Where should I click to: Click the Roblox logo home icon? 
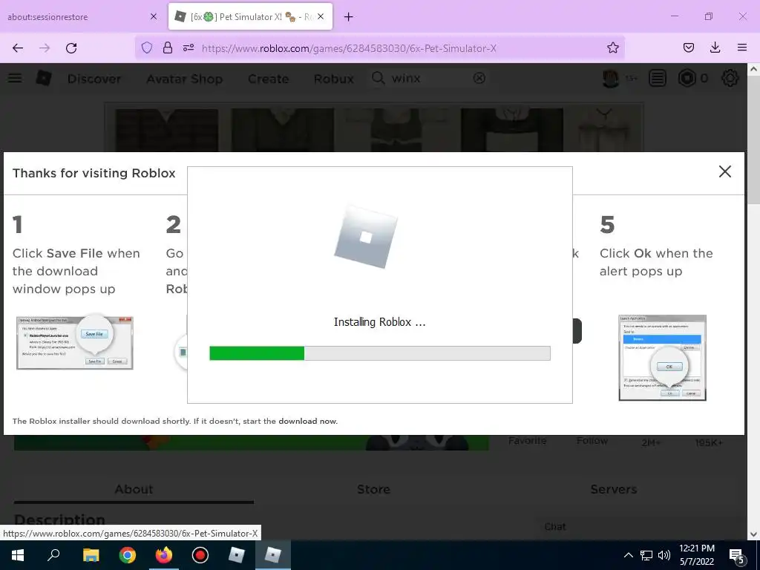click(x=44, y=77)
